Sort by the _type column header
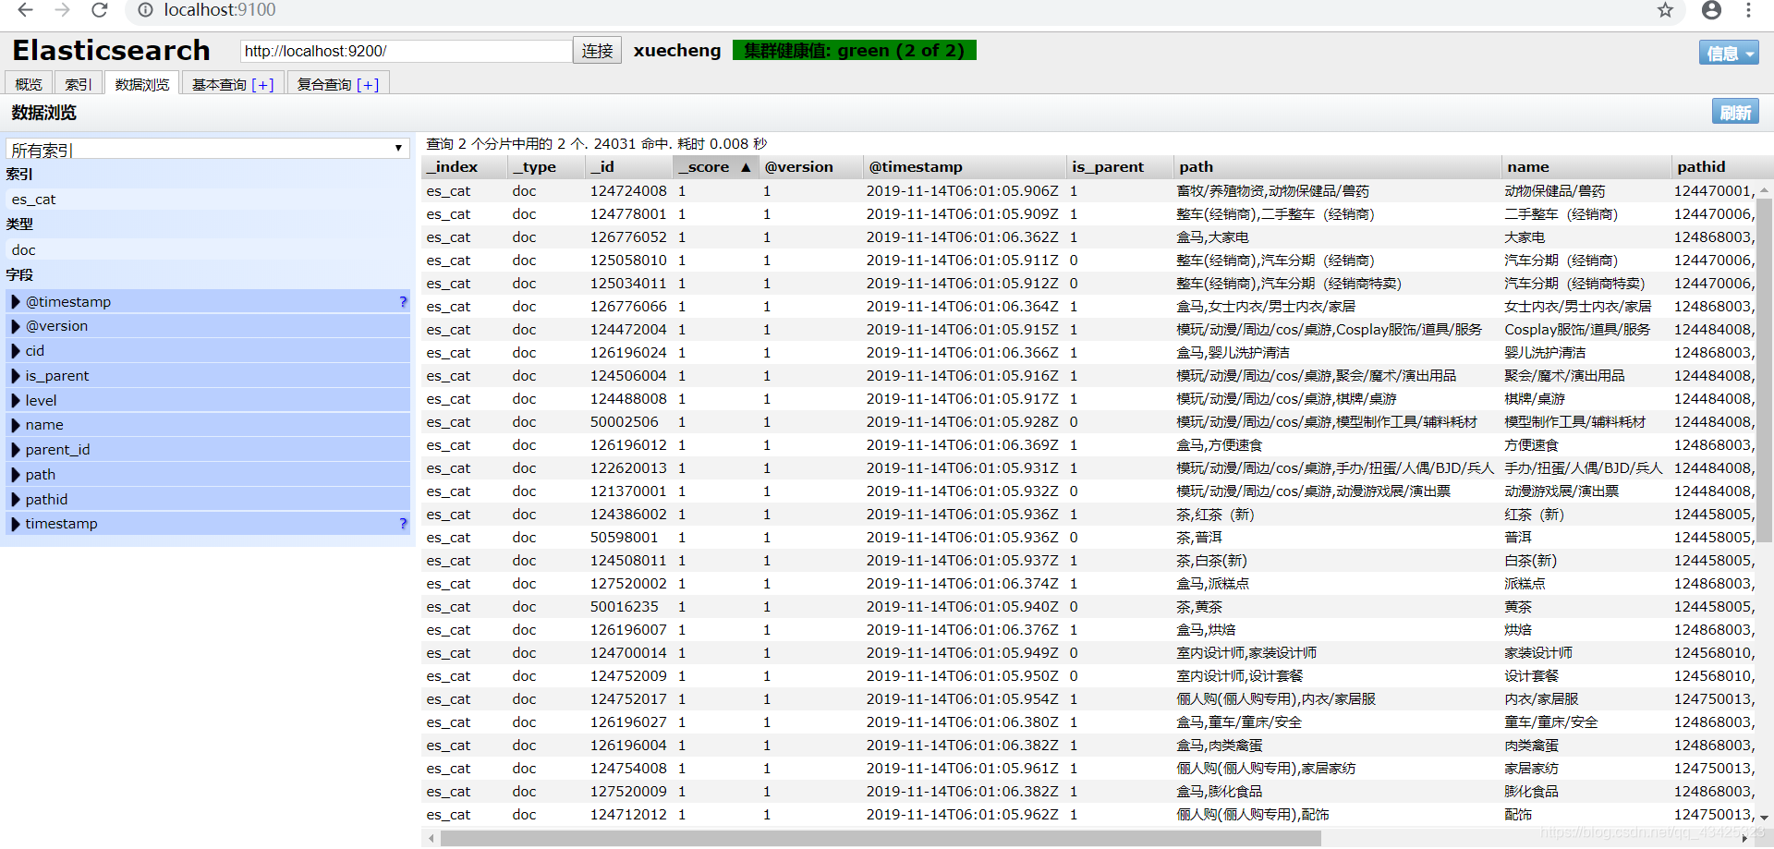1774x849 pixels. 546,167
